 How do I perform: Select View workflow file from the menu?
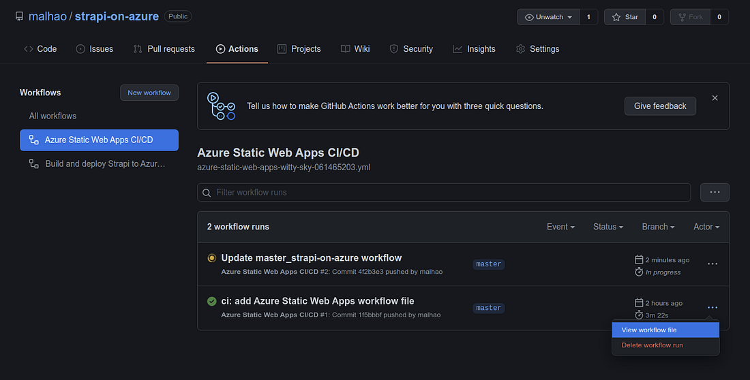pos(649,330)
